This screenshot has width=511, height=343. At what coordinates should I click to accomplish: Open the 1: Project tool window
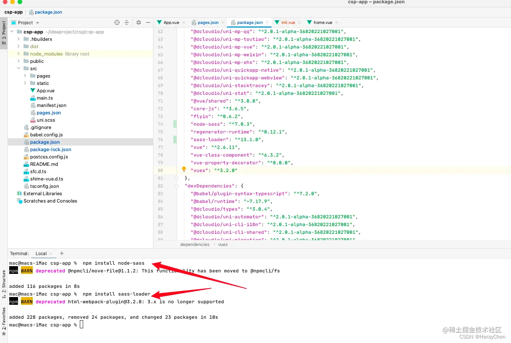(4, 33)
